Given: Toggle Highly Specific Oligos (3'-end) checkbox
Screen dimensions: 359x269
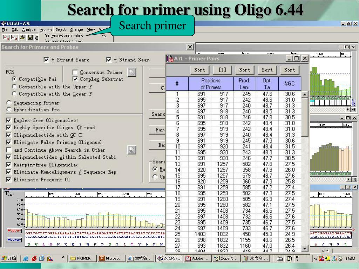Looking at the screenshot, I should 9,127.
